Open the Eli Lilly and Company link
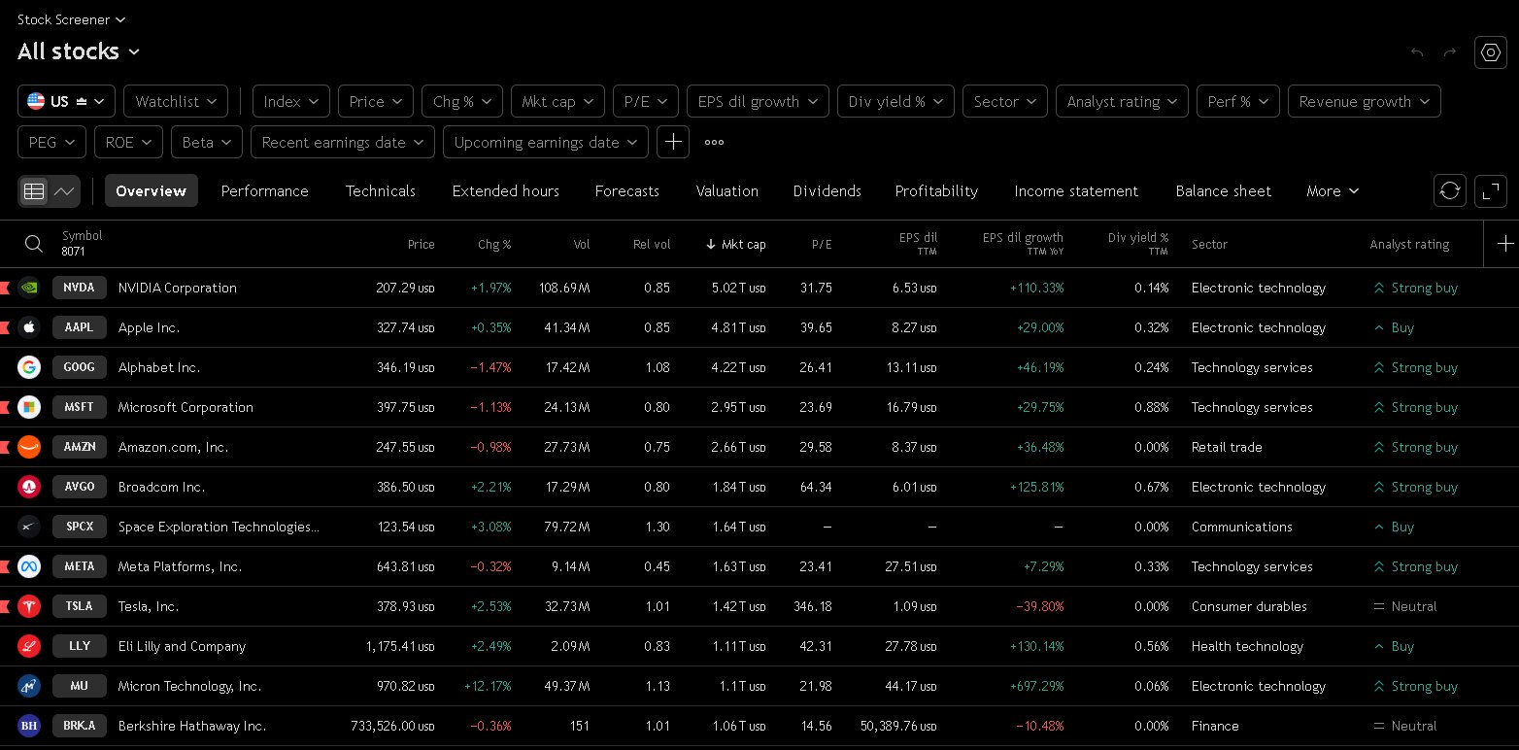The image size is (1519, 750). [x=183, y=646]
